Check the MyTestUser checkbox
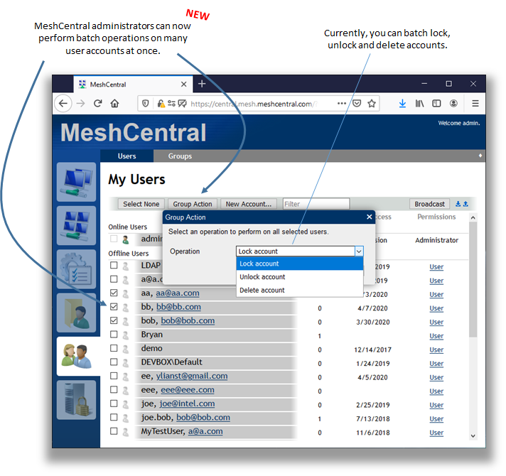Viewport: 506px width, 476px height. pyautogui.click(x=114, y=431)
